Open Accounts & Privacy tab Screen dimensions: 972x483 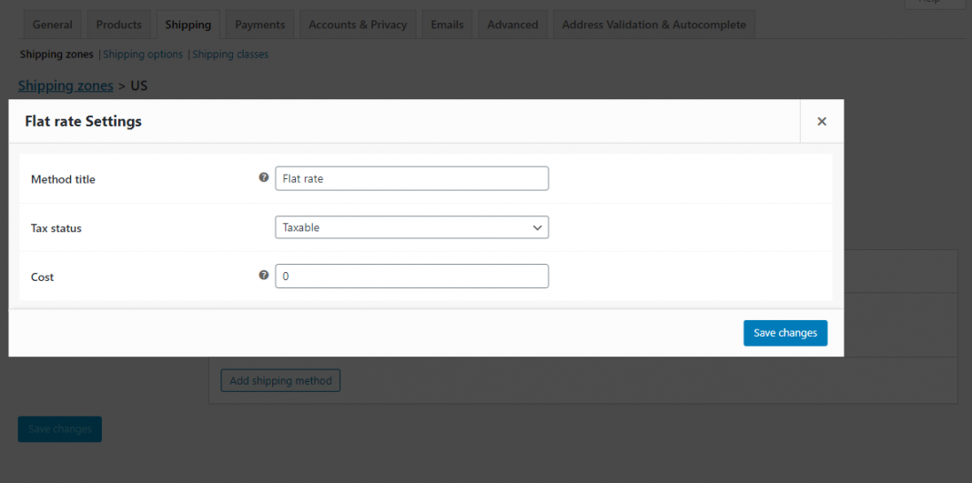click(x=358, y=25)
